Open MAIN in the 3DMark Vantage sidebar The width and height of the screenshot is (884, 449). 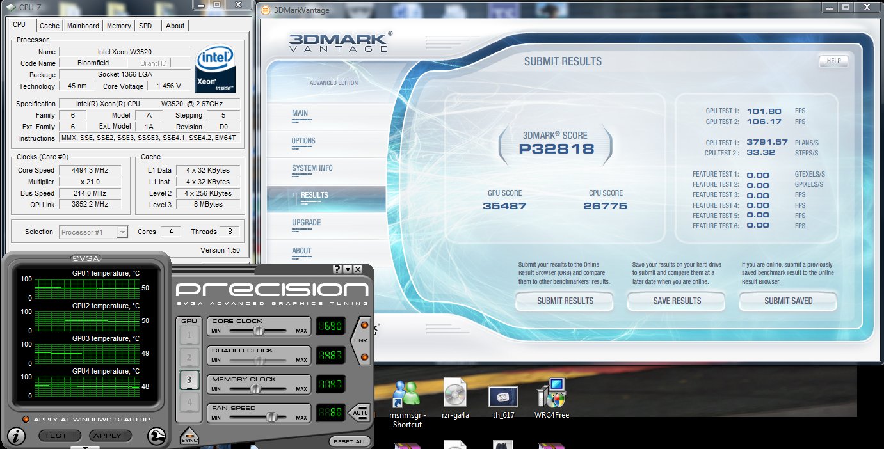pos(300,113)
